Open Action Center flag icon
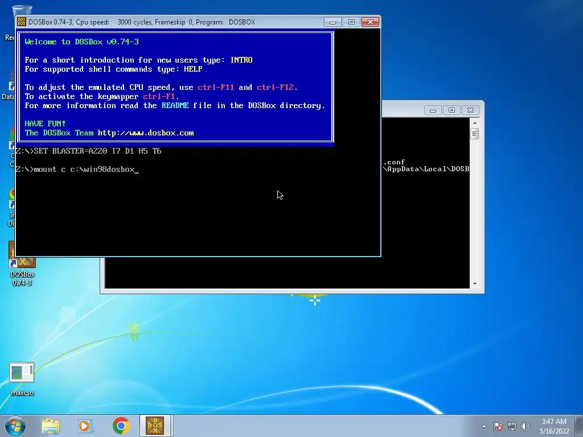 point(498,426)
